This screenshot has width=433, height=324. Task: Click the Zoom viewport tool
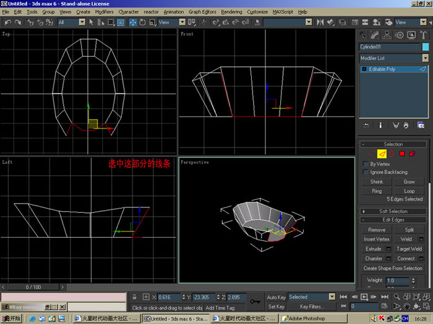(x=397, y=297)
